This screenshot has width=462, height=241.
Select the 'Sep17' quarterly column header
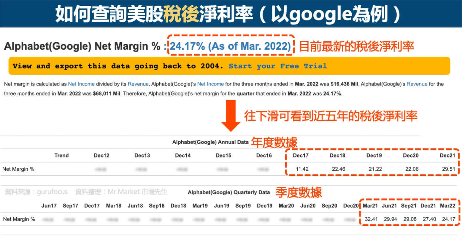[x=70, y=206]
